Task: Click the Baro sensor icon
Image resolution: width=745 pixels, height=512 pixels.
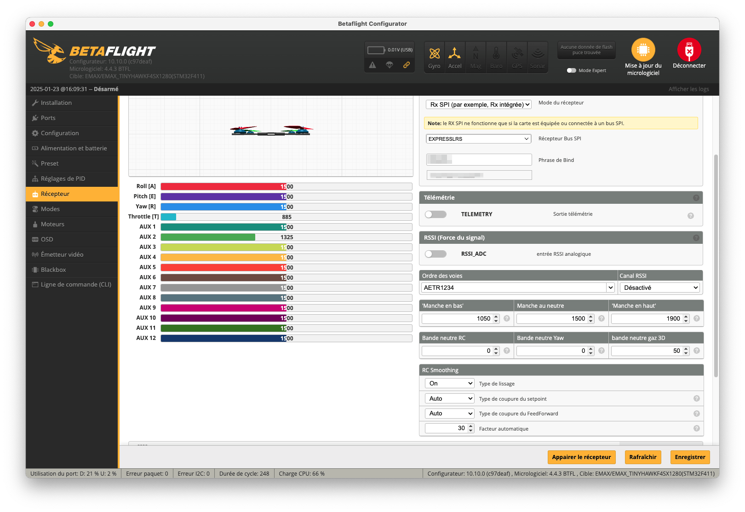Action: tap(496, 57)
